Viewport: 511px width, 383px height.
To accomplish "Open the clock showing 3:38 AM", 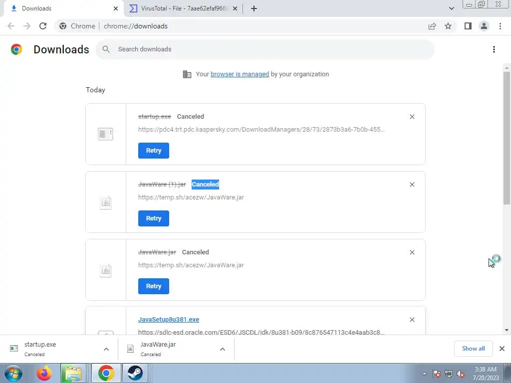I will 486,374.
